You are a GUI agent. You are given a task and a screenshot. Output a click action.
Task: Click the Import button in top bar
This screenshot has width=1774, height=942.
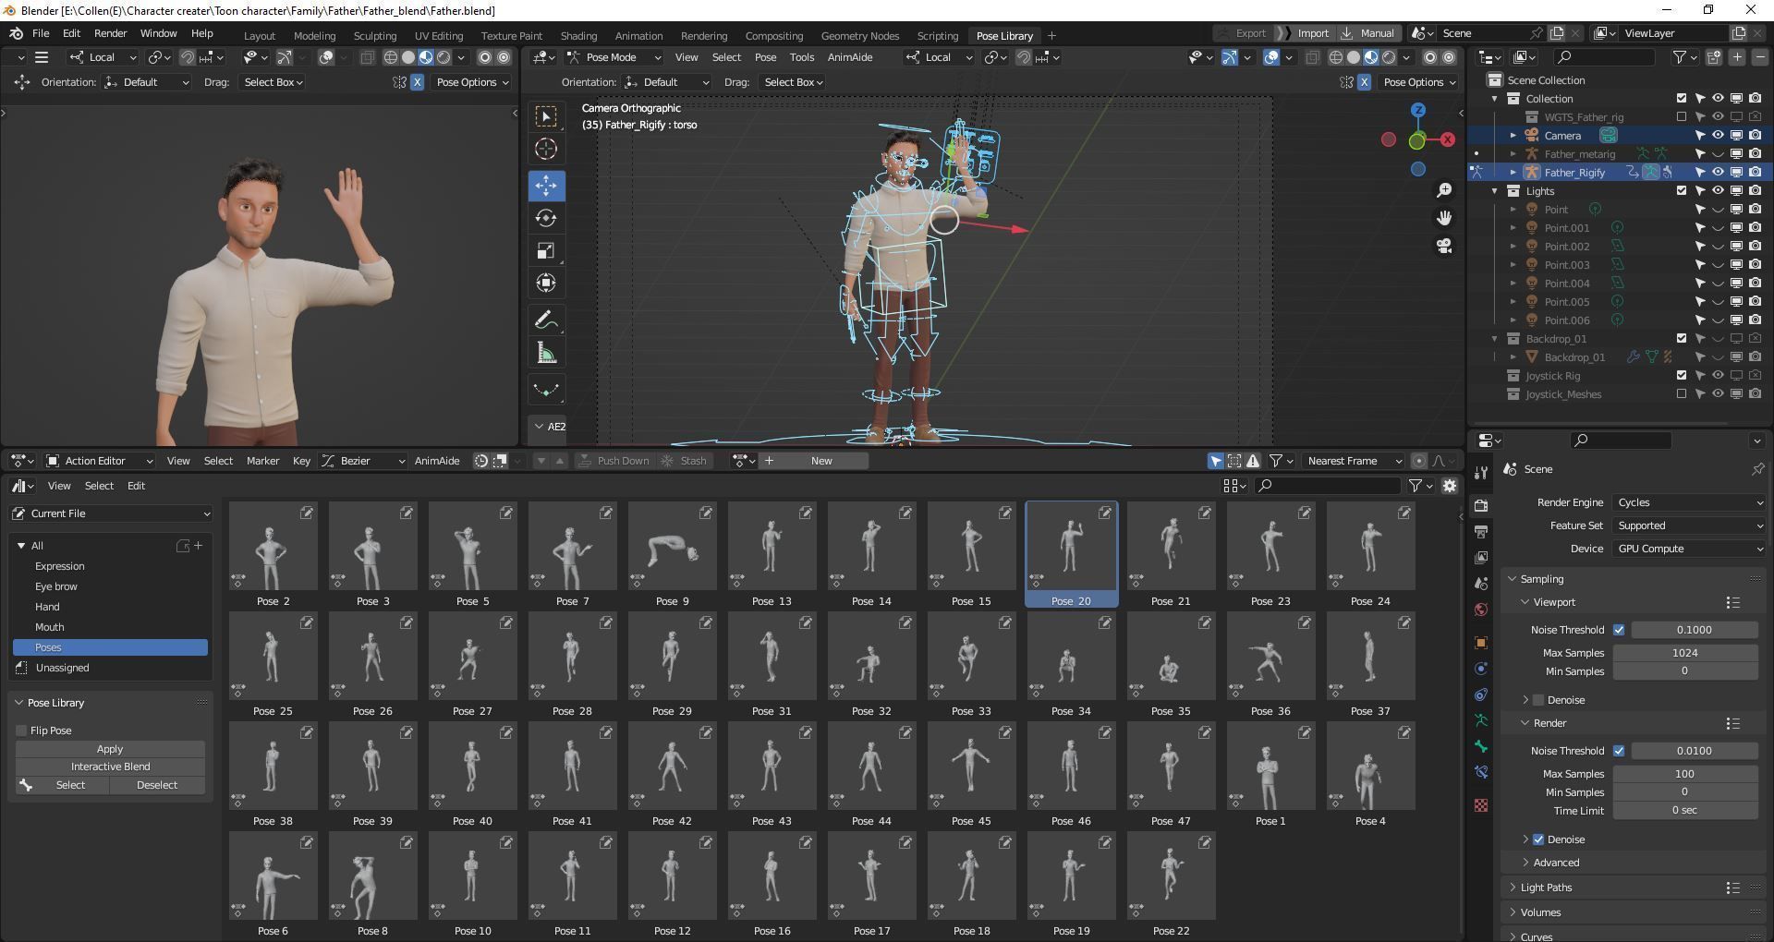click(x=1304, y=33)
